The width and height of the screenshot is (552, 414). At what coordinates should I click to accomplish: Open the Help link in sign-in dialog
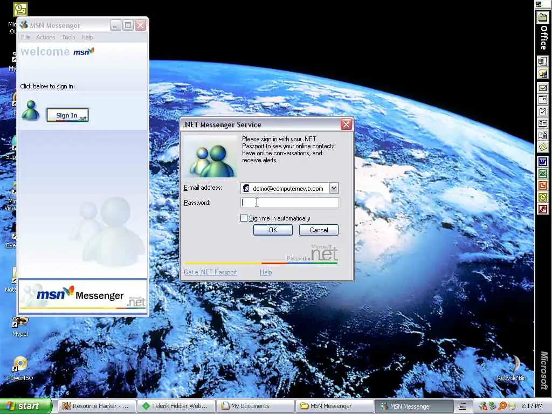coord(266,272)
